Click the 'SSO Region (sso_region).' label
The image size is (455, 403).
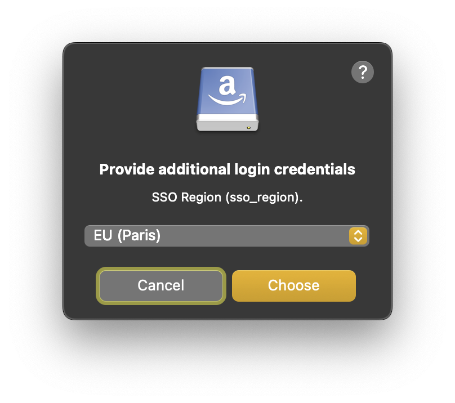pyautogui.click(x=227, y=198)
